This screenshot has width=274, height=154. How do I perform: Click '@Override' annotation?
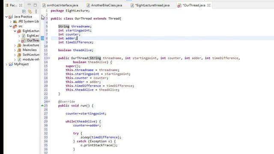(x=66, y=102)
